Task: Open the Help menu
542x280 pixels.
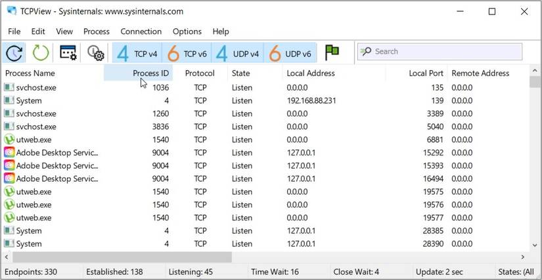Action: tap(221, 31)
